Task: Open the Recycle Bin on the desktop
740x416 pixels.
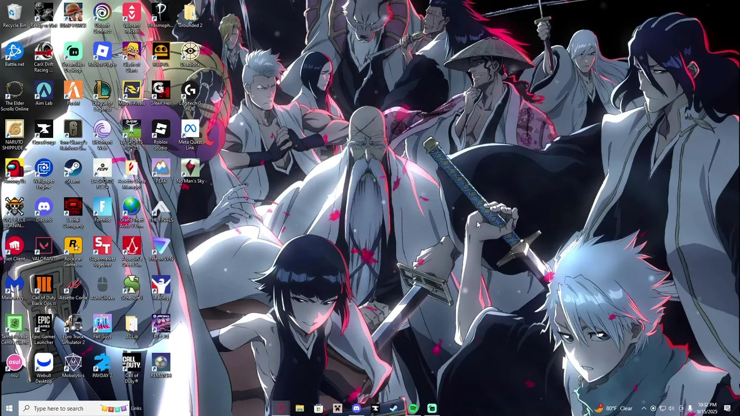Action: (x=14, y=16)
